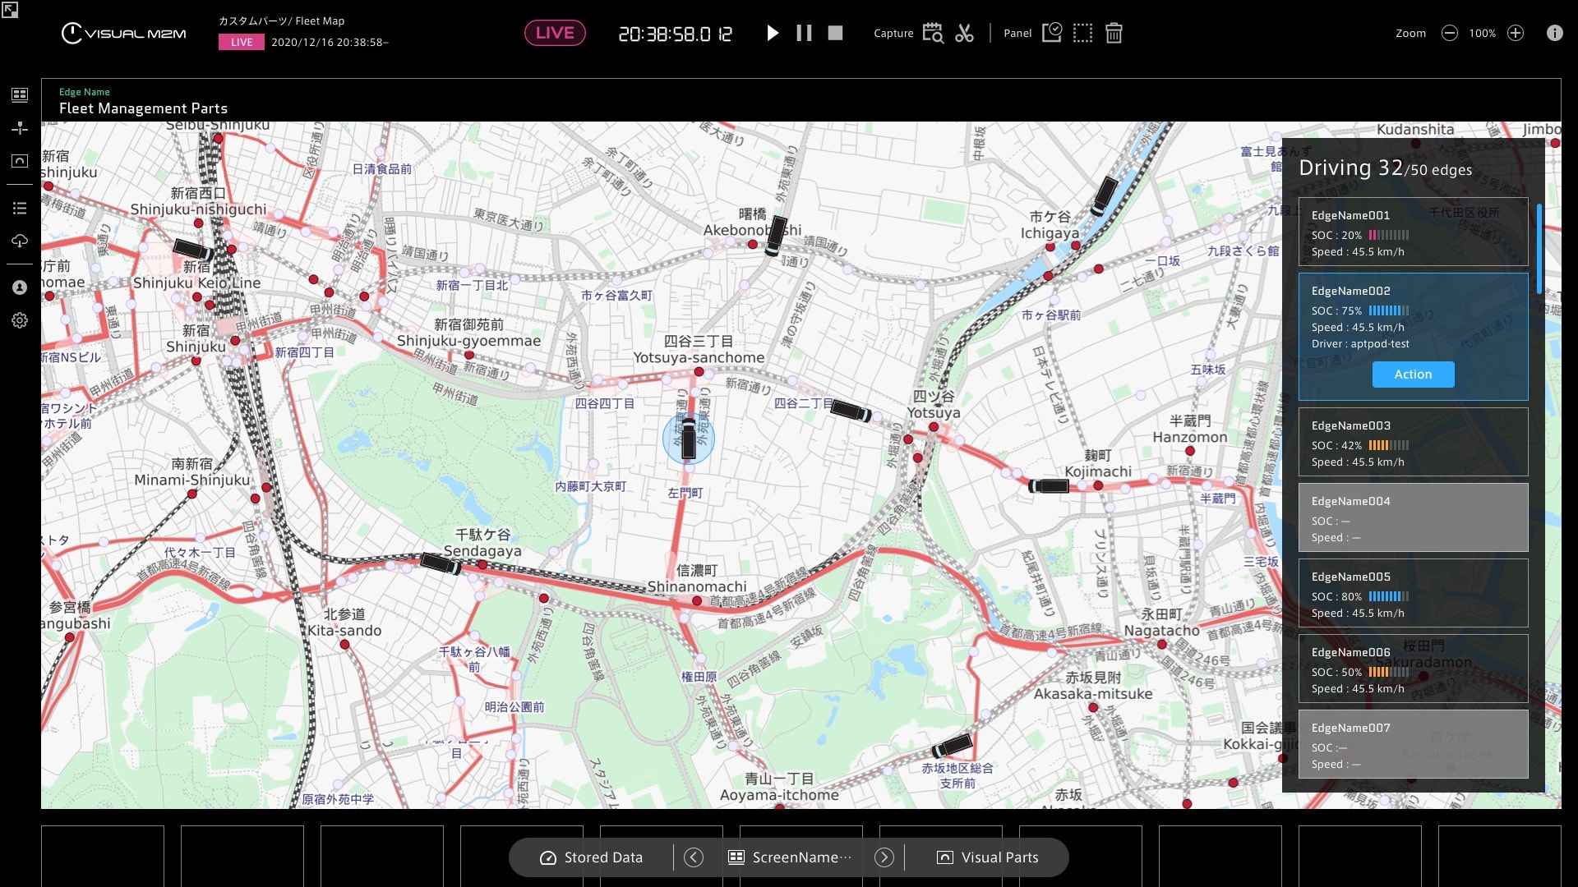The height and width of the screenshot is (887, 1578).
Task: Click Driver : aptpod-test text
Action: click(x=1360, y=344)
